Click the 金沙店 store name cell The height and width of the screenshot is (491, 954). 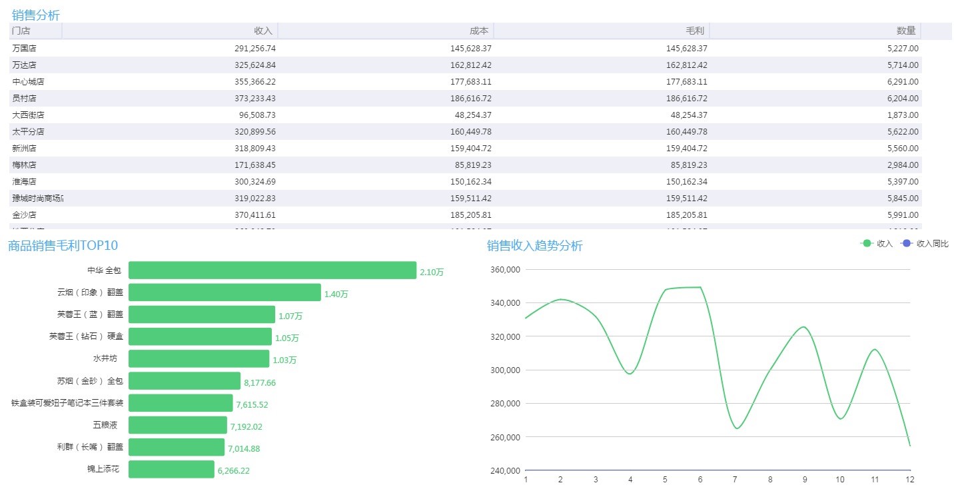(x=24, y=215)
